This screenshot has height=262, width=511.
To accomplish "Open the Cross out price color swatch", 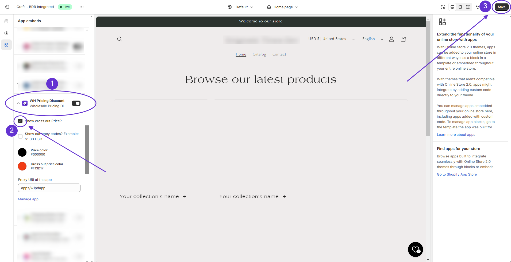I will 22,166.
